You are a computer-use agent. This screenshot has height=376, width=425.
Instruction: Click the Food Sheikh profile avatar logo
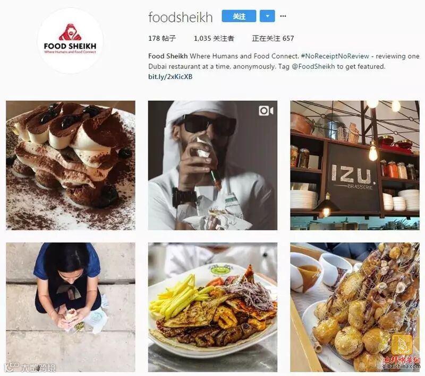70,41
